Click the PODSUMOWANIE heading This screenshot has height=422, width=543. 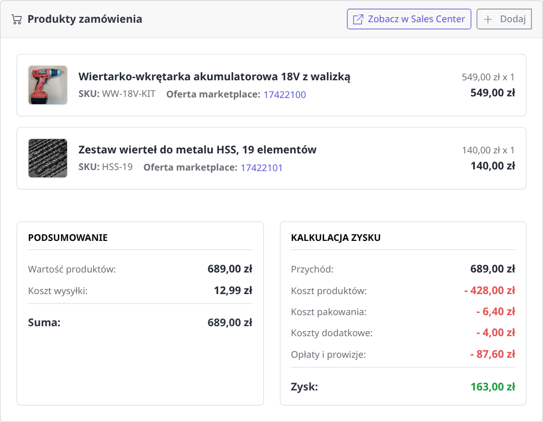pyautogui.click(x=68, y=238)
